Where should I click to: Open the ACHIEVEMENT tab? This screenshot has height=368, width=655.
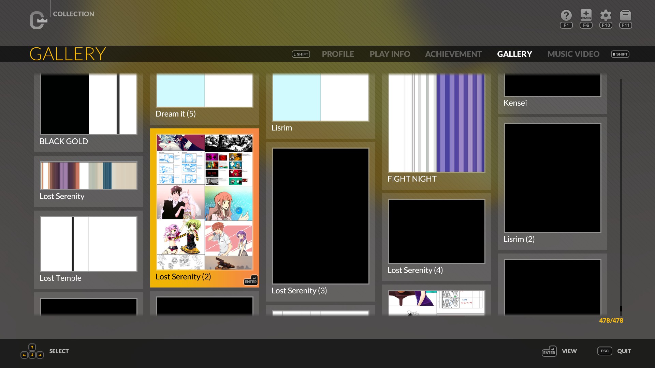[x=453, y=54]
